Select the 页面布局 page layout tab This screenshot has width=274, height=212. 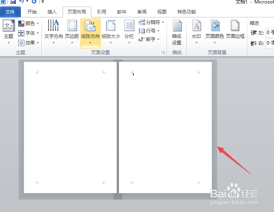tap(77, 12)
